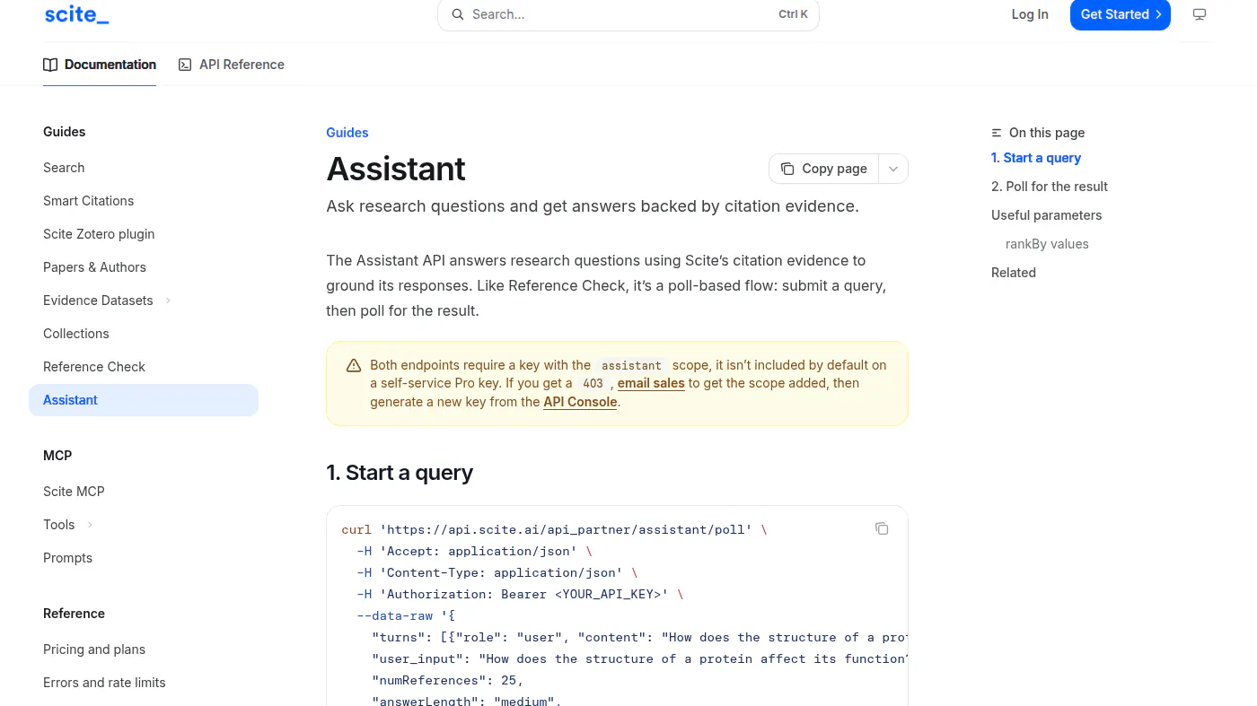Click the '1. Start a query' heading
1257x706 pixels.
point(400,473)
